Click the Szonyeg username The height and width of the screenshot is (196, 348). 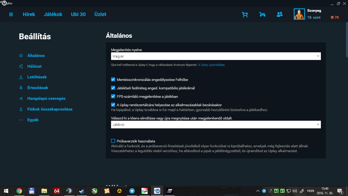[x=314, y=11]
